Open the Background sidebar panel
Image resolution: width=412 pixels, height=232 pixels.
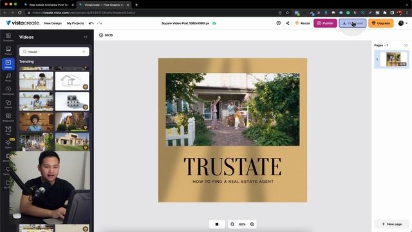(x=8, y=117)
